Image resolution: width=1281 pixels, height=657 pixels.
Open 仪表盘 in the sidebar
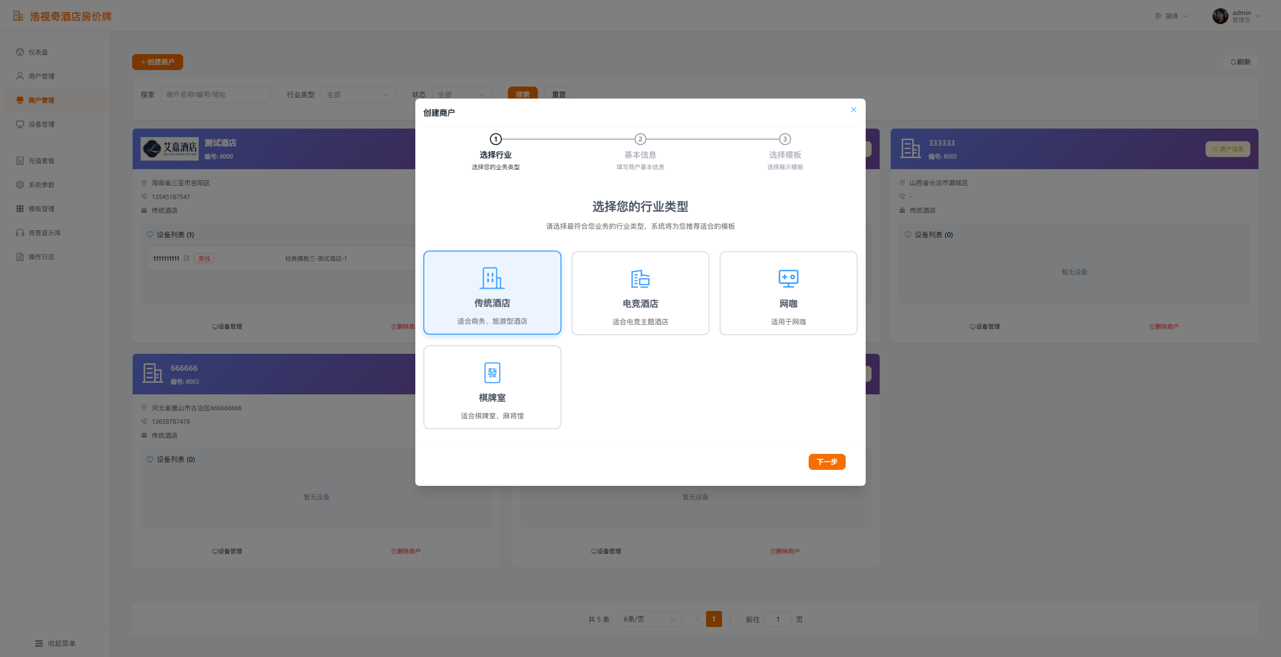point(55,52)
